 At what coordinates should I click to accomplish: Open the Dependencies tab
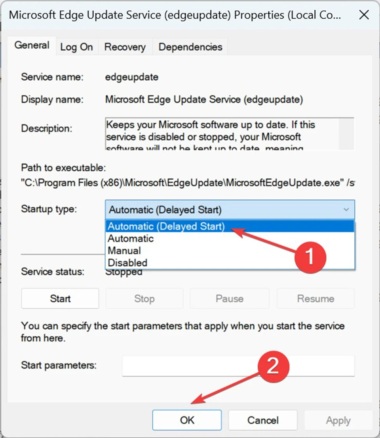(x=190, y=47)
